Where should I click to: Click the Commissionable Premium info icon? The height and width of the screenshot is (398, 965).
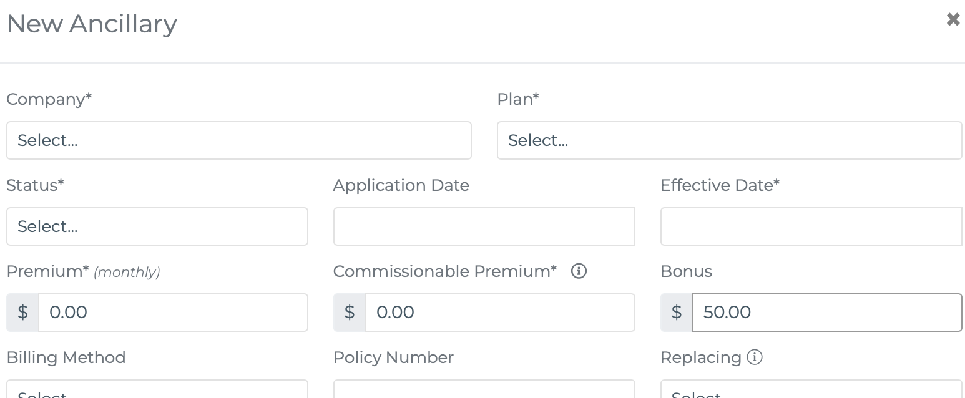pos(579,271)
